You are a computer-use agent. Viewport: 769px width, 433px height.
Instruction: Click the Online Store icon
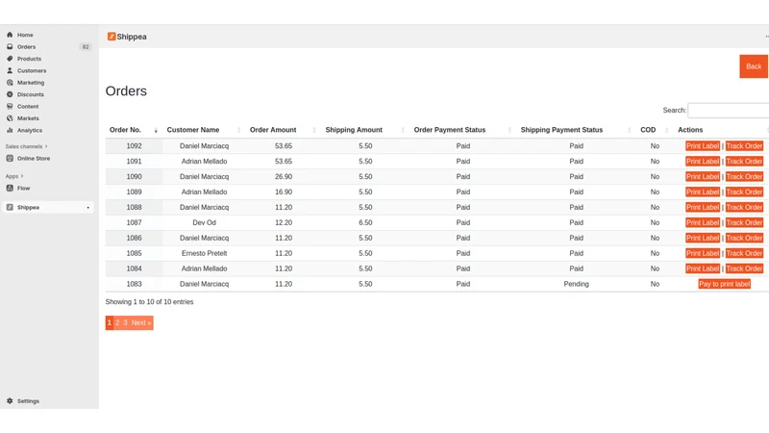tap(10, 158)
